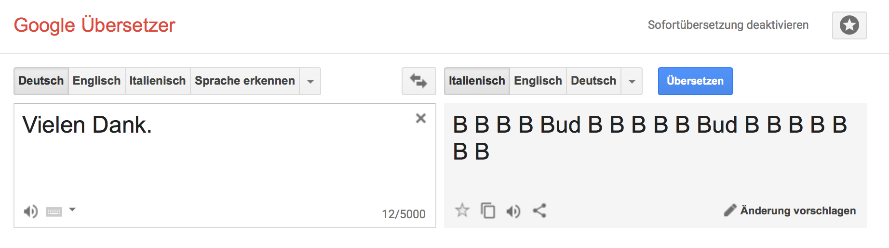Pick Italienisch as the source language
Image resolution: width=889 pixels, height=248 pixels.
(157, 81)
